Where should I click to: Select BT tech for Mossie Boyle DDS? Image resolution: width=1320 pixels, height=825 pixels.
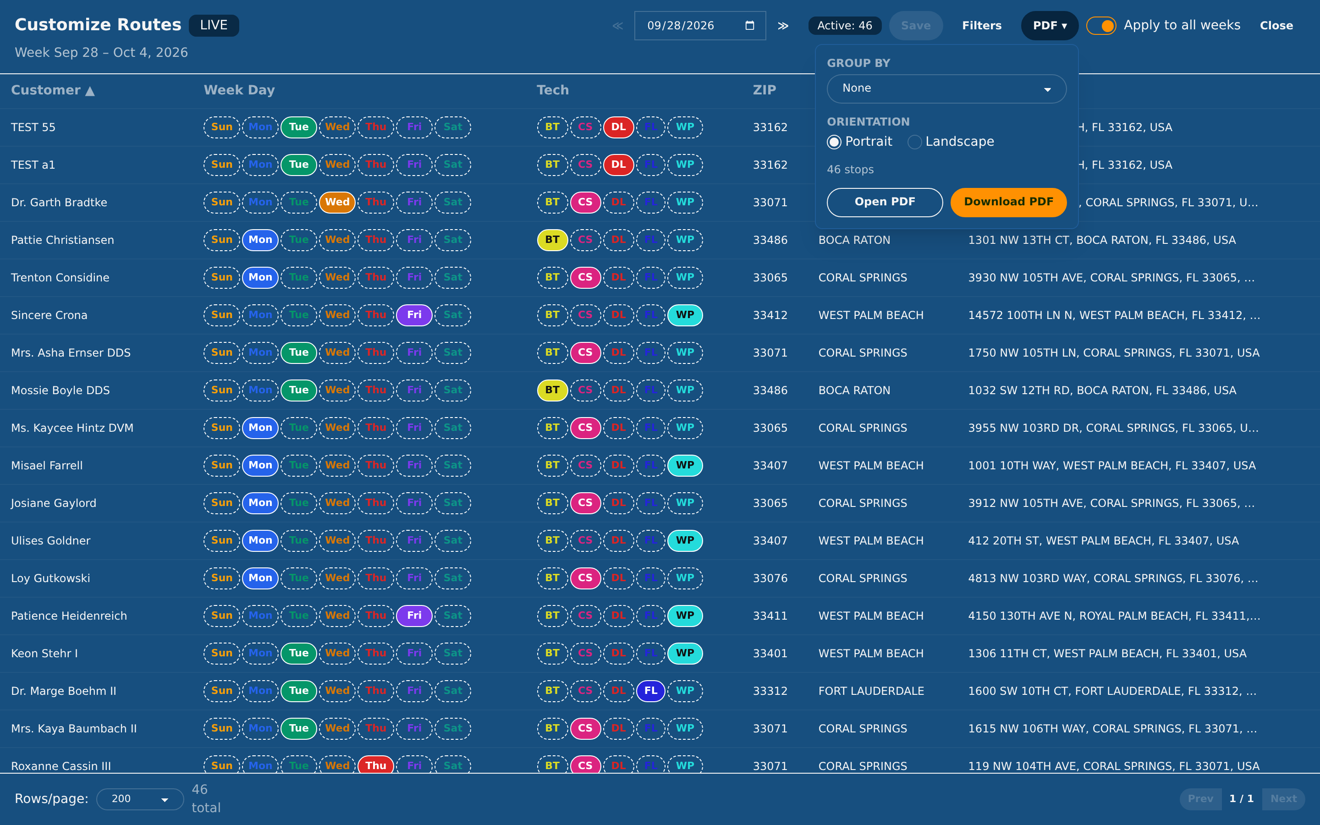pyautogui.click(x=552, y=390)
